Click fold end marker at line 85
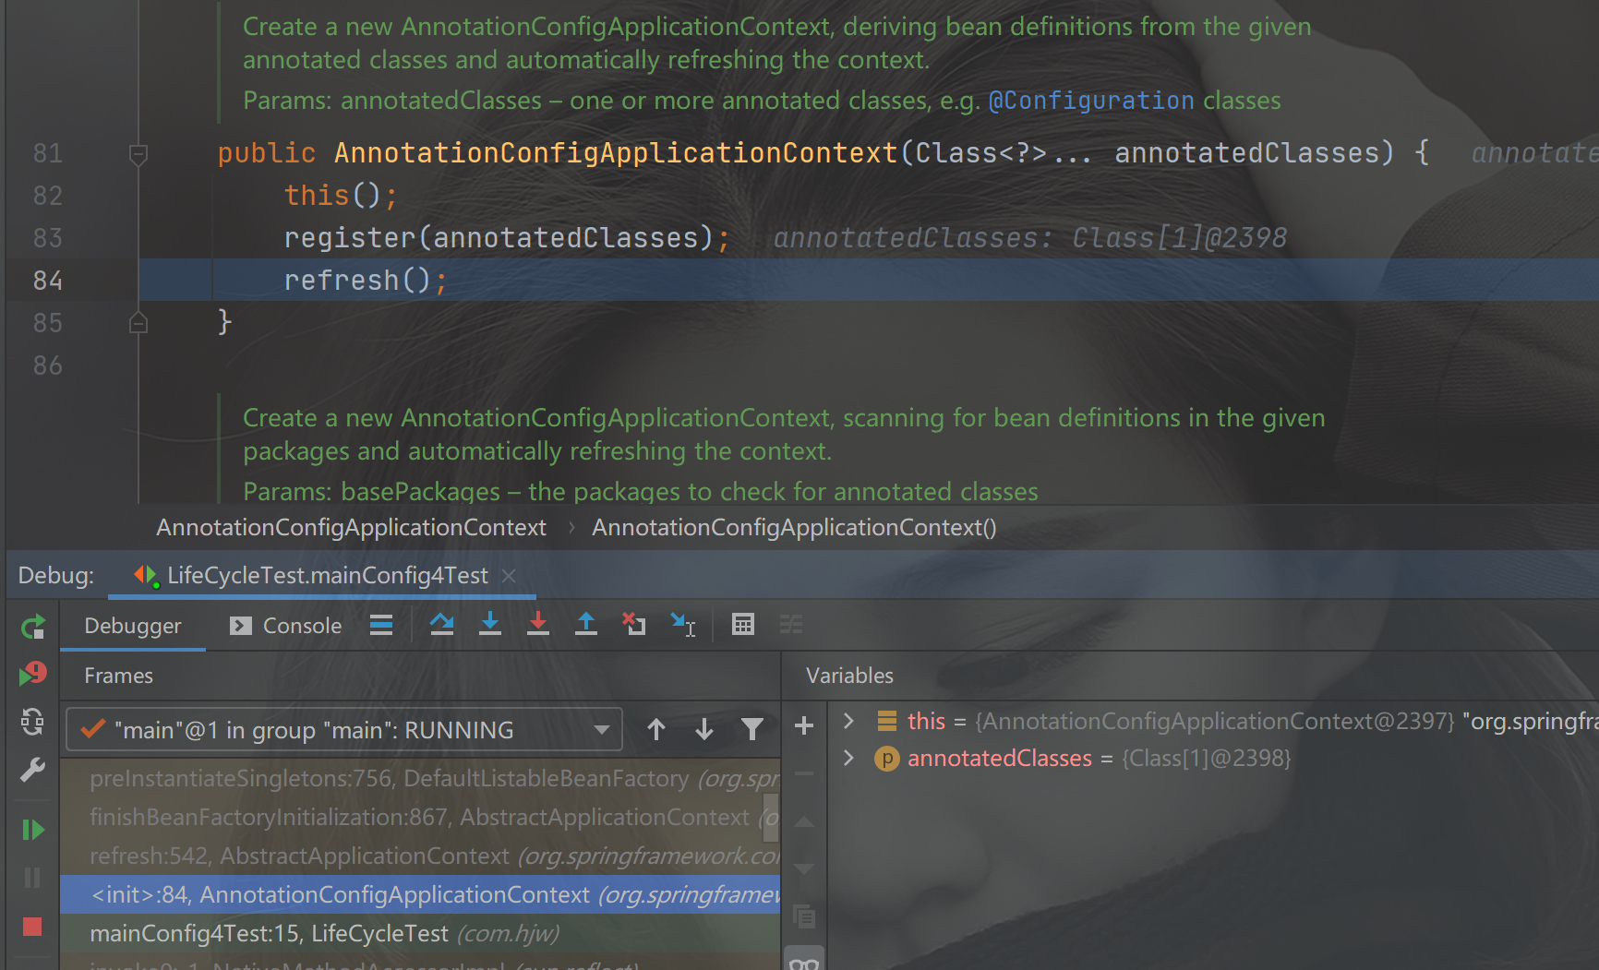This screenshot has height=970, width=1599. click(138, 323)
